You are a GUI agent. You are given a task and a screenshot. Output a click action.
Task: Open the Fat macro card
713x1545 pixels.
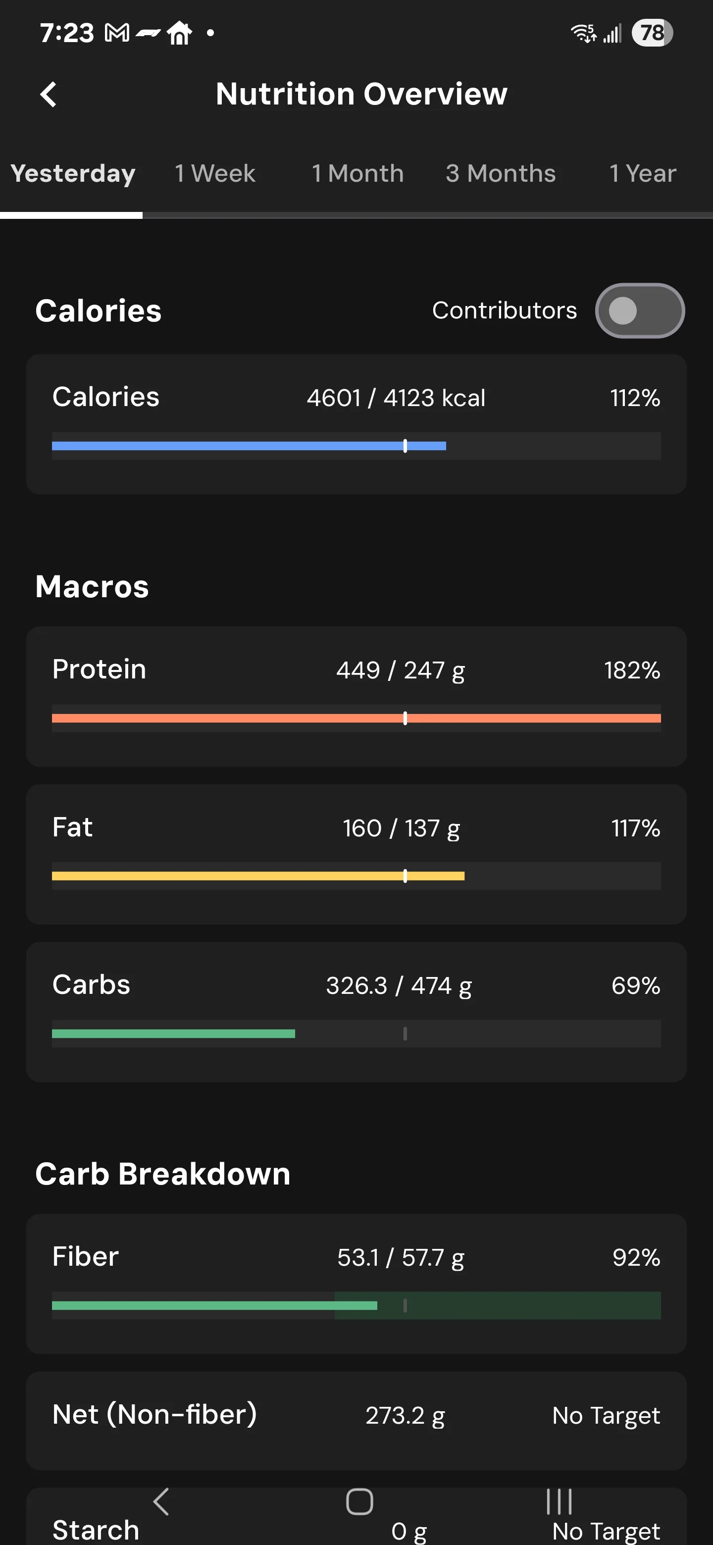pyautogui.click(x=356, y=854)
